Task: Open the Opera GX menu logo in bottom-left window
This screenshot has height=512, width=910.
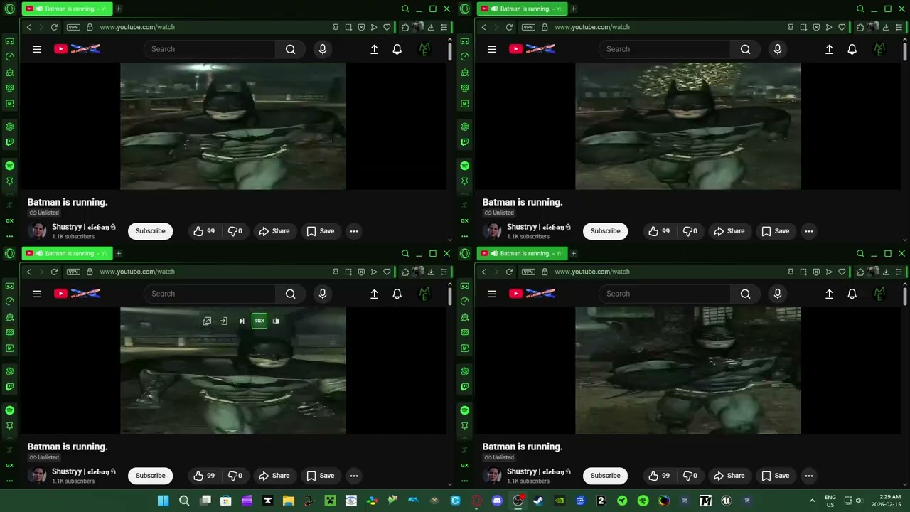Action: coord(9,253)
